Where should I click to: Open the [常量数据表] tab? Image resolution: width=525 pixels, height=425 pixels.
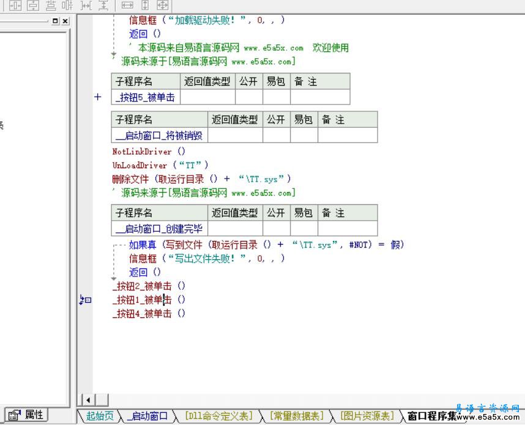tap(297, 416)
